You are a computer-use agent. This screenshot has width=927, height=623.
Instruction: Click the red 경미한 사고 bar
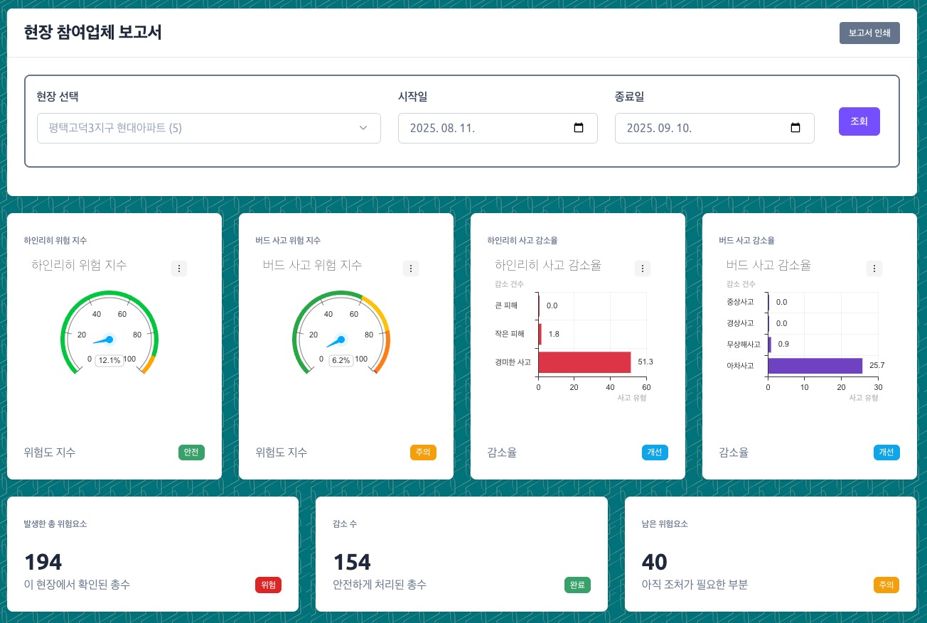(584, 362)
